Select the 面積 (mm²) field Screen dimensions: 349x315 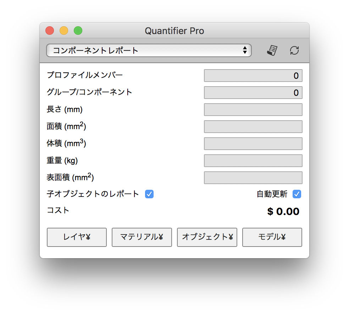[x=253, y=127]
